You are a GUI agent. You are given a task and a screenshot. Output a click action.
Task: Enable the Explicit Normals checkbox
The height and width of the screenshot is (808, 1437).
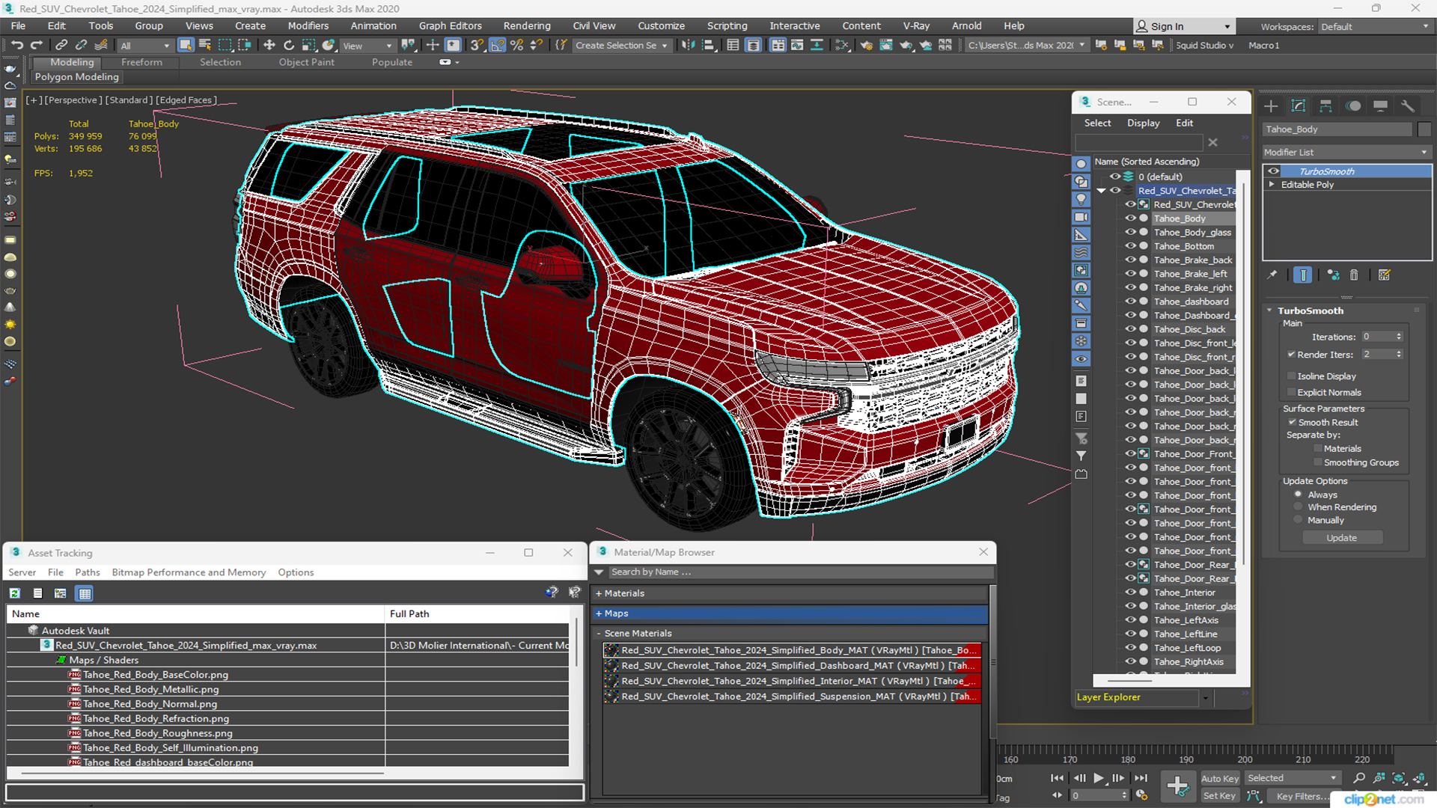click(1292, 393)
